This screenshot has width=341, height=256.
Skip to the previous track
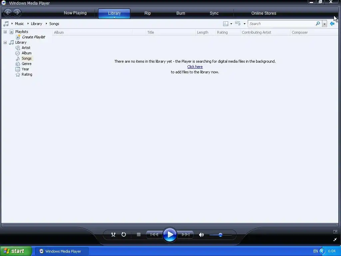pyautogui.click(x=154, y=234)
